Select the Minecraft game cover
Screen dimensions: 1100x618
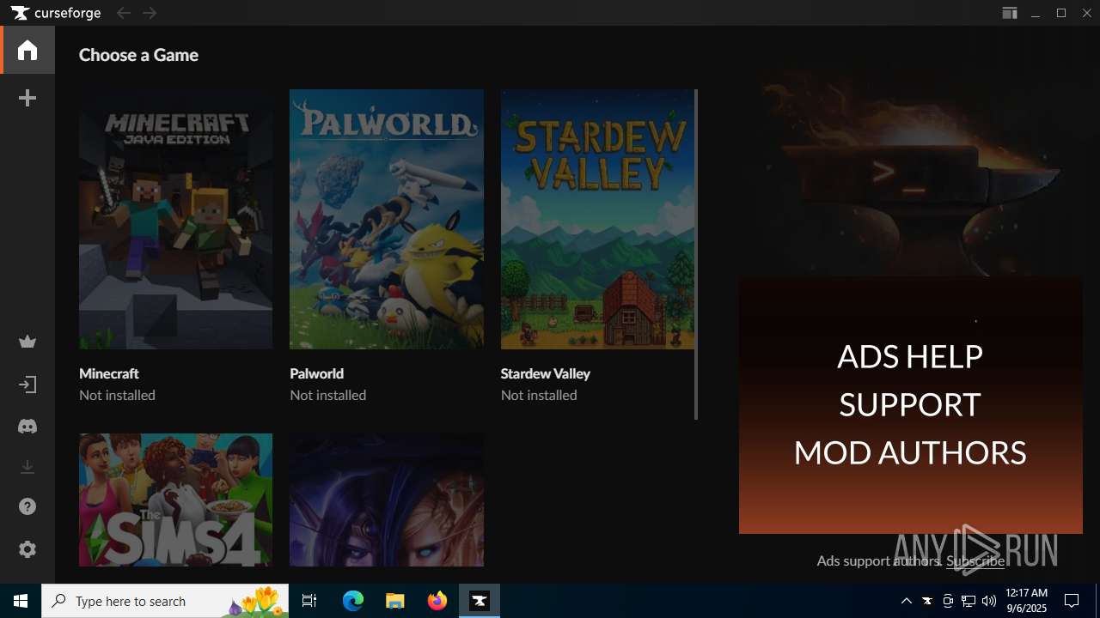click(175, 219)
